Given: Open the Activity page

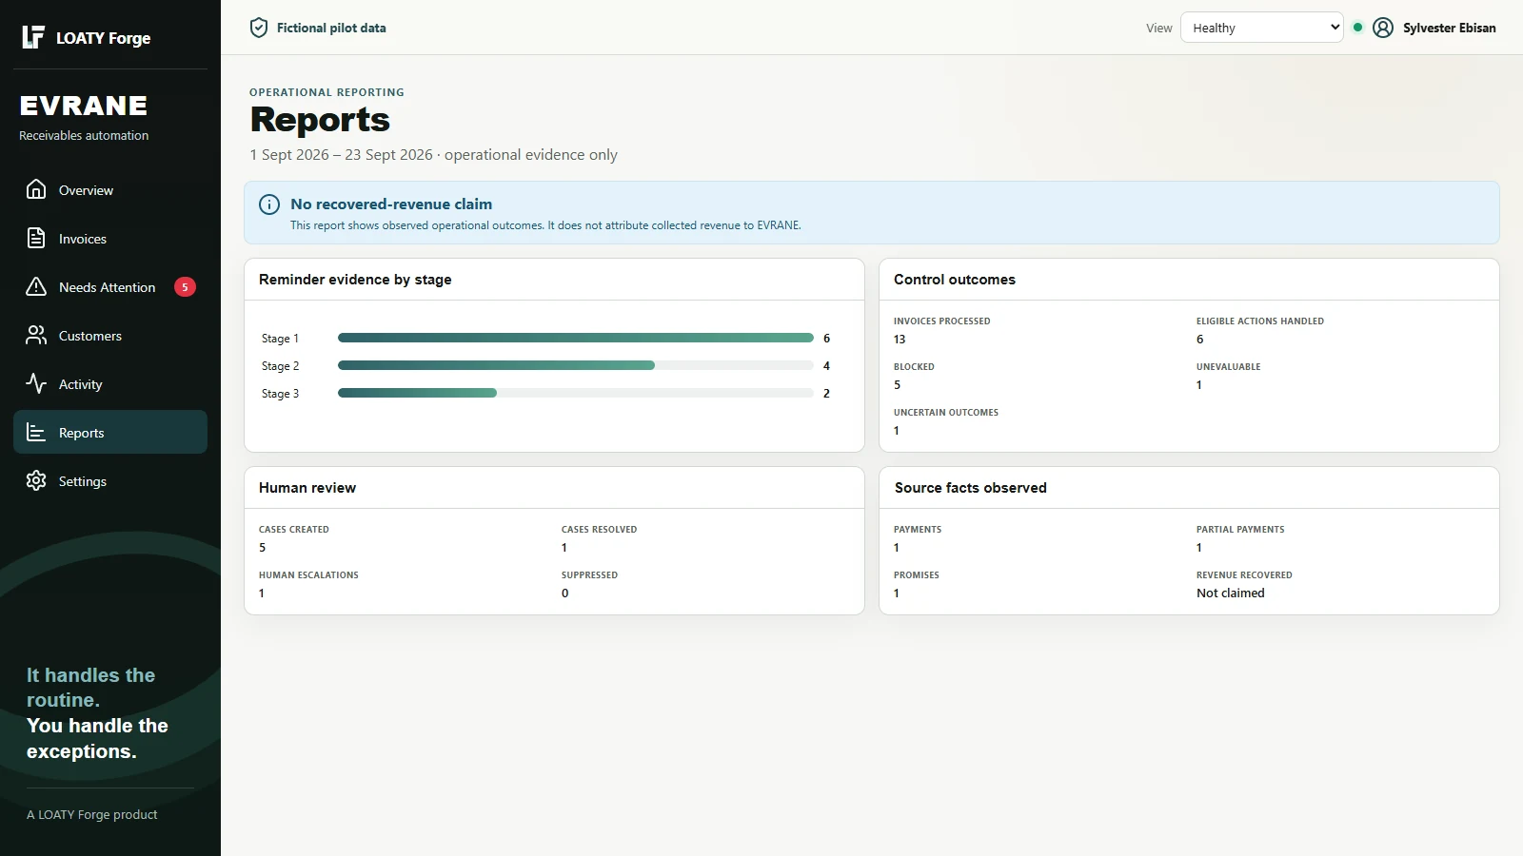Looking at the screenshot, I should click(110, 383).
